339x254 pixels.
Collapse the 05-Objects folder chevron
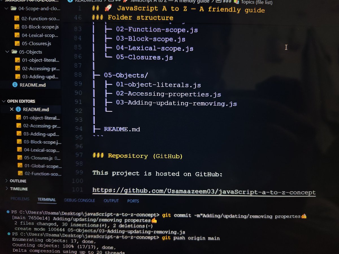click(7, 52)
